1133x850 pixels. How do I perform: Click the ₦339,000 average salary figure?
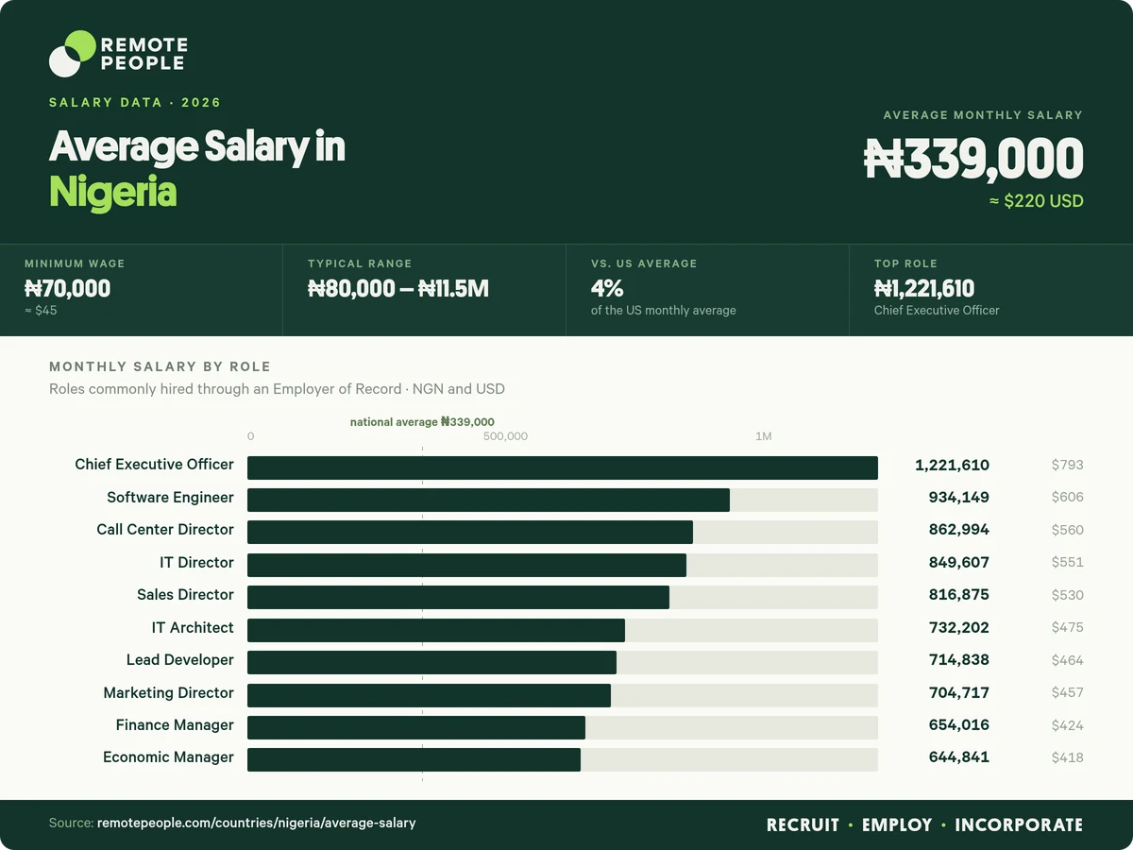coord(973,159)
